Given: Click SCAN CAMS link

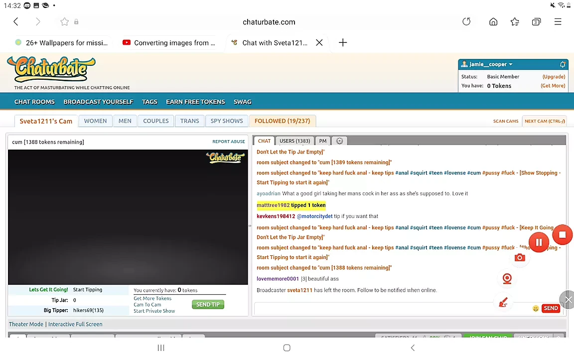Looking at the screenshot, I should pyautogui.click(x=506, y=121).
